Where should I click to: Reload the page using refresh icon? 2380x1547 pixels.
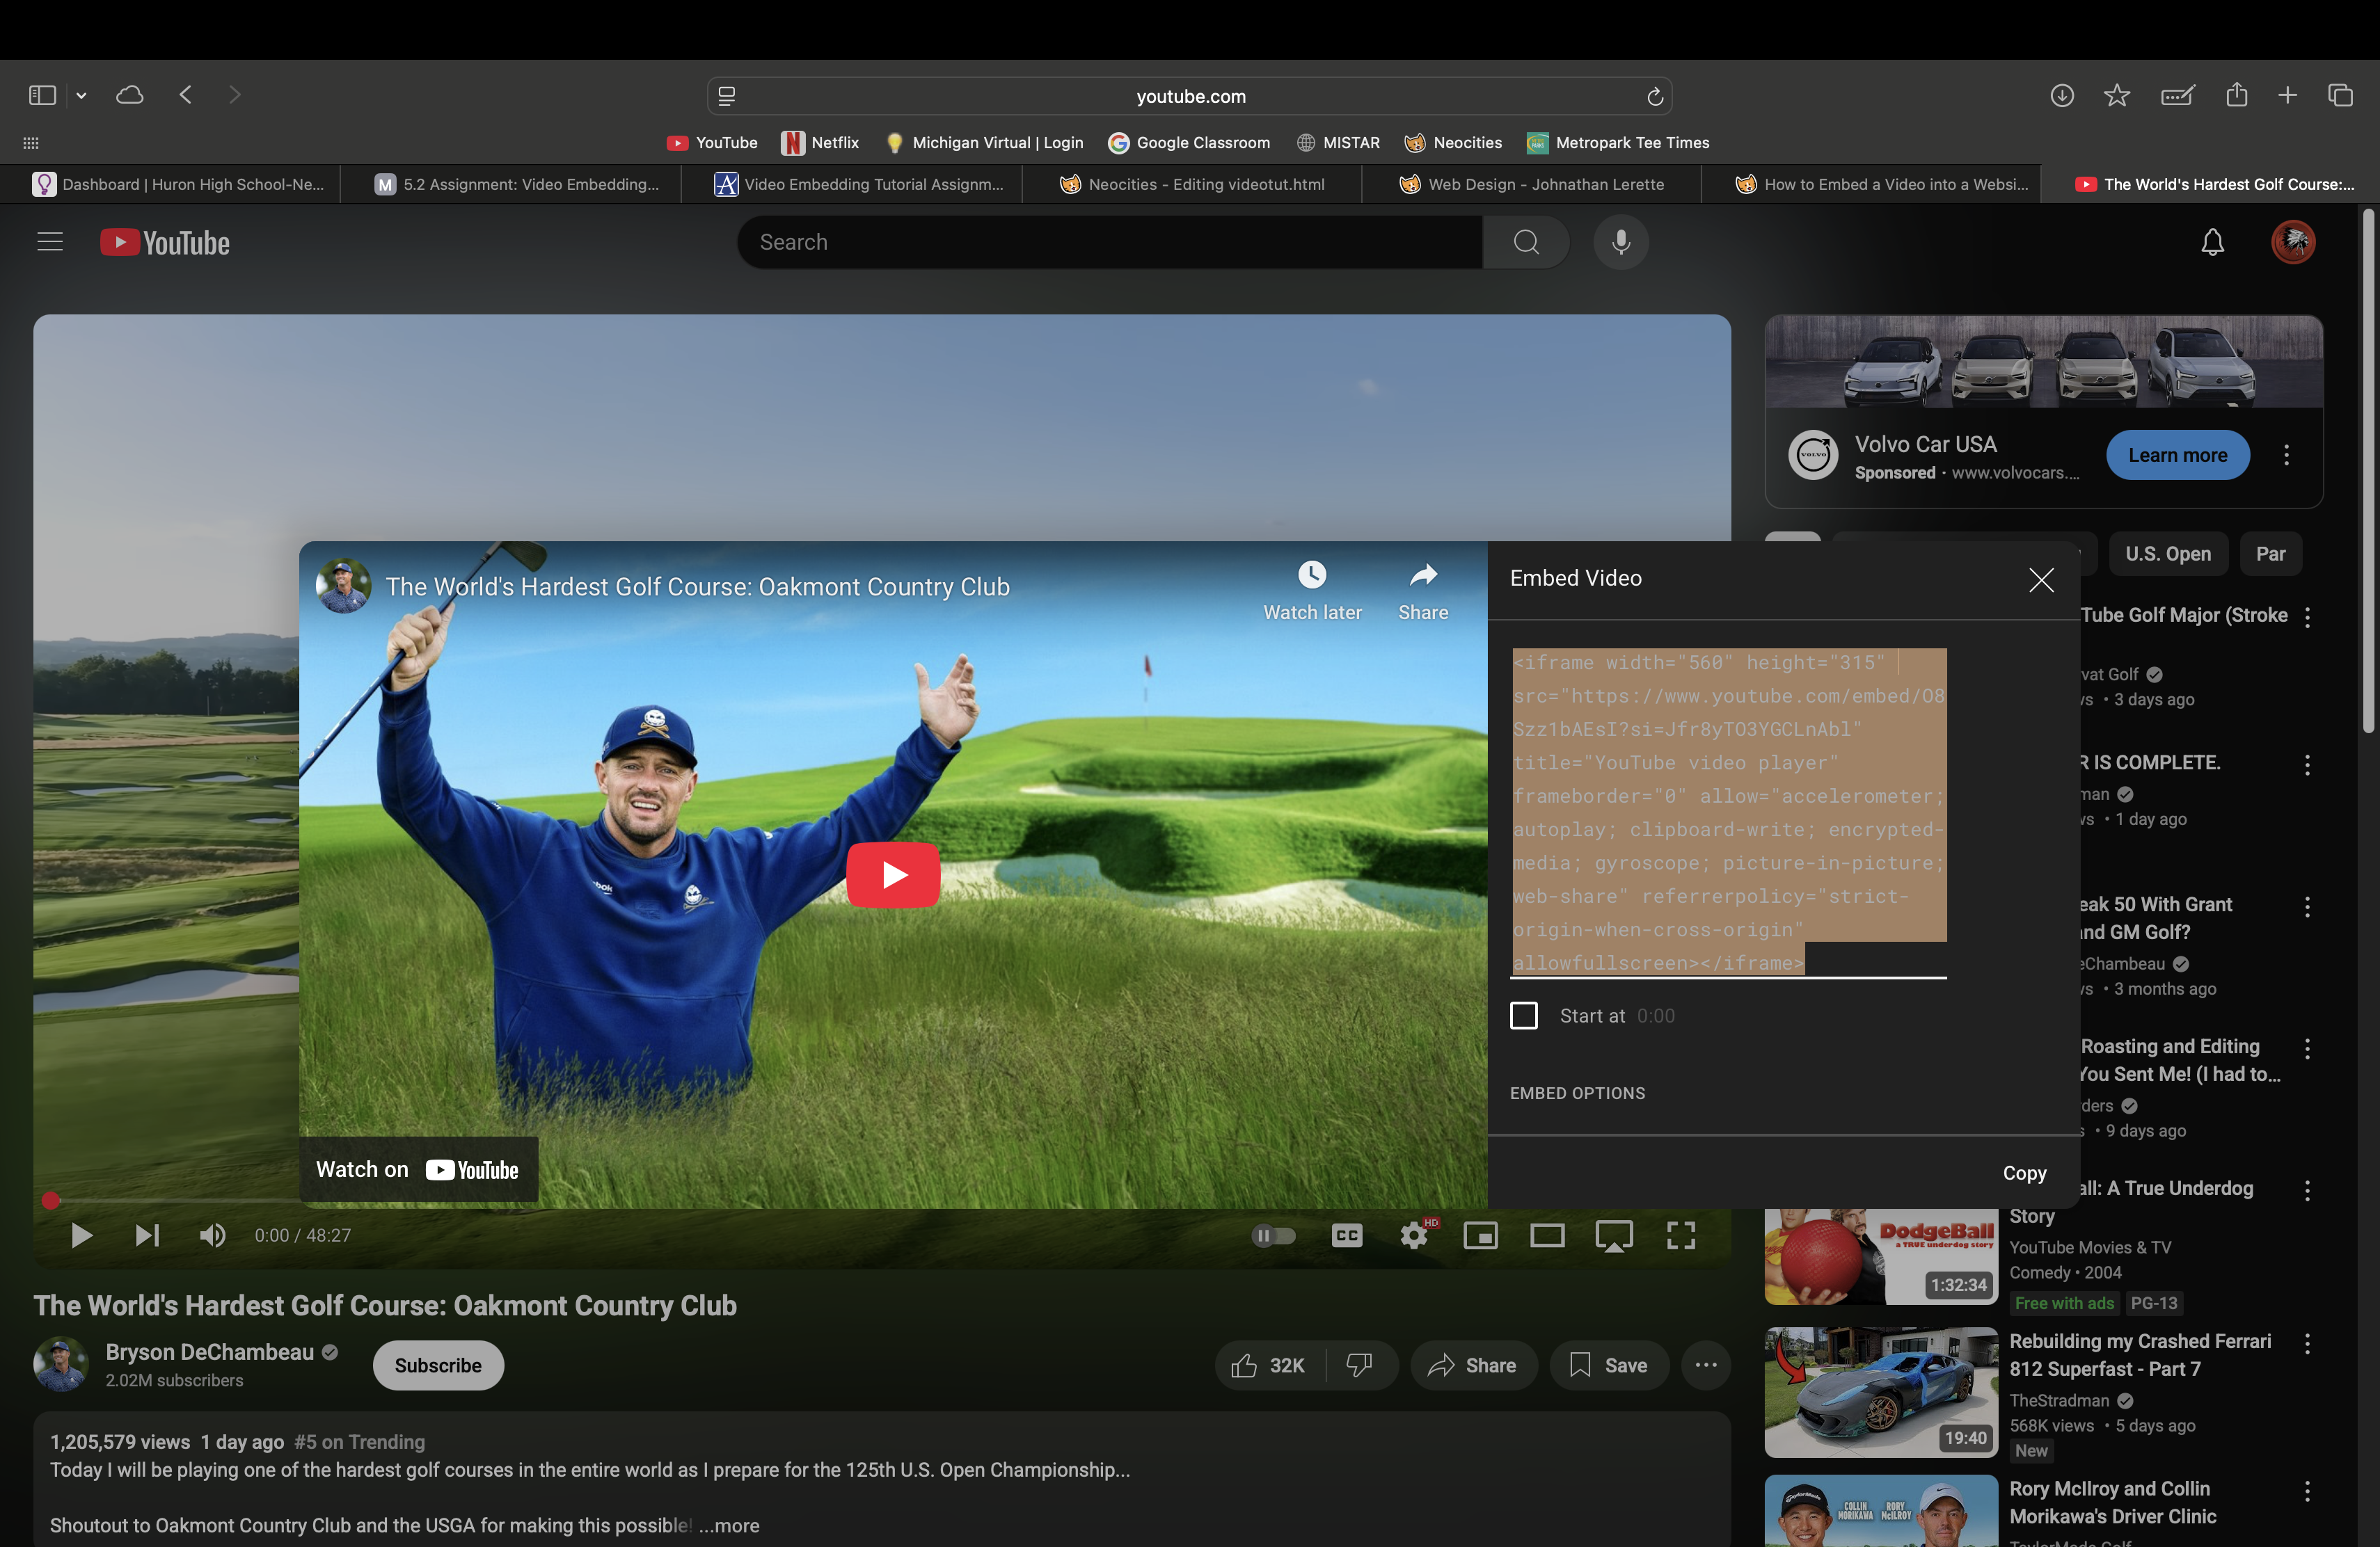click(x=1655, y=96)
